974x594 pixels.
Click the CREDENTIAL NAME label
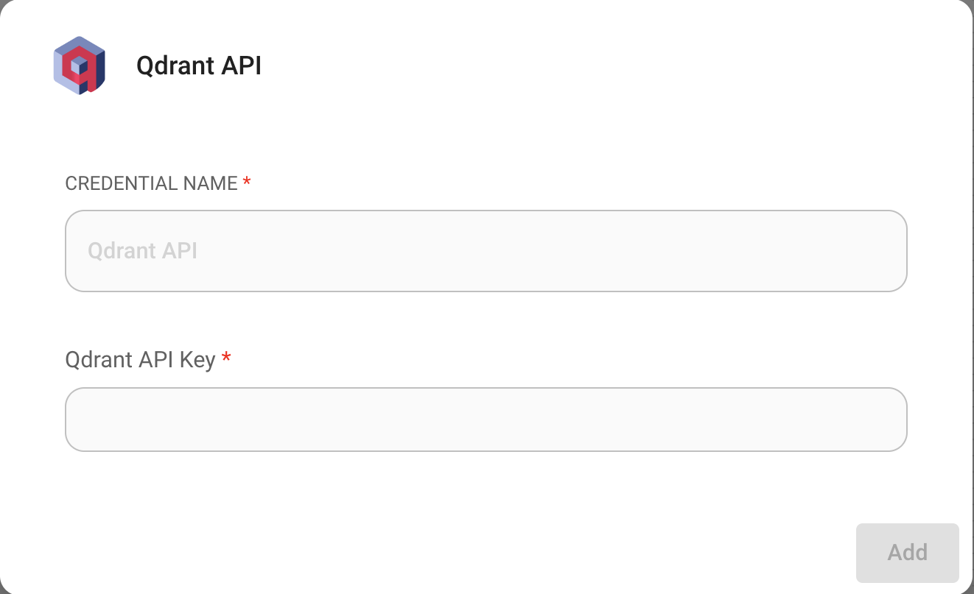tap(151, 183)
